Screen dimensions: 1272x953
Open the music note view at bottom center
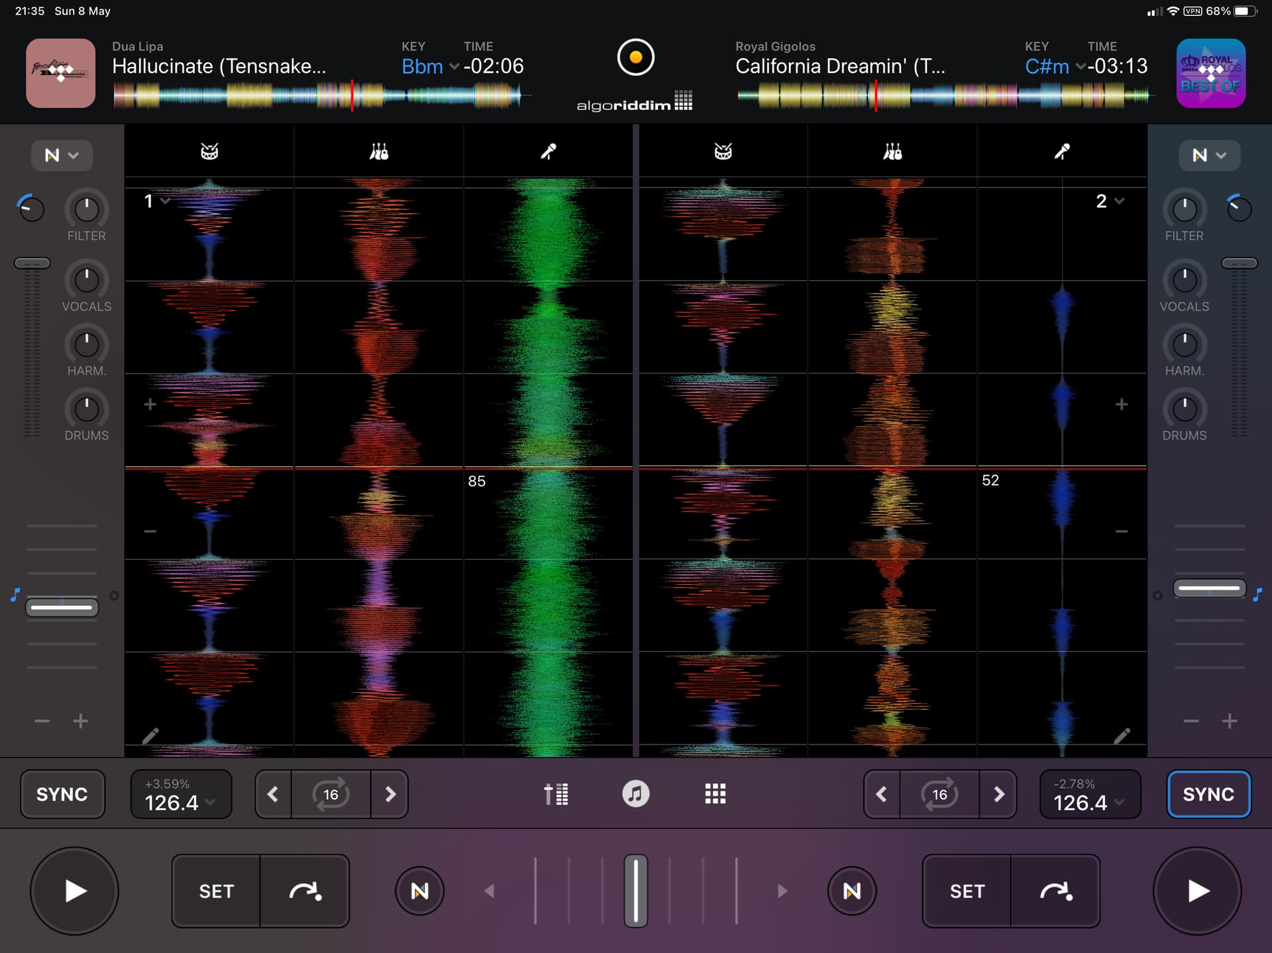tap(636, 794)
